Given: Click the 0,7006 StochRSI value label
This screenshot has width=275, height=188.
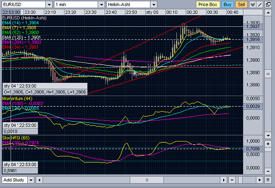Looking at the screenshot, I should click(253, 149).
